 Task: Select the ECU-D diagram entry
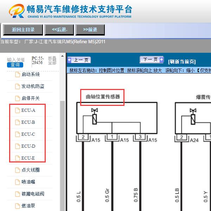[x=28, y=146]
